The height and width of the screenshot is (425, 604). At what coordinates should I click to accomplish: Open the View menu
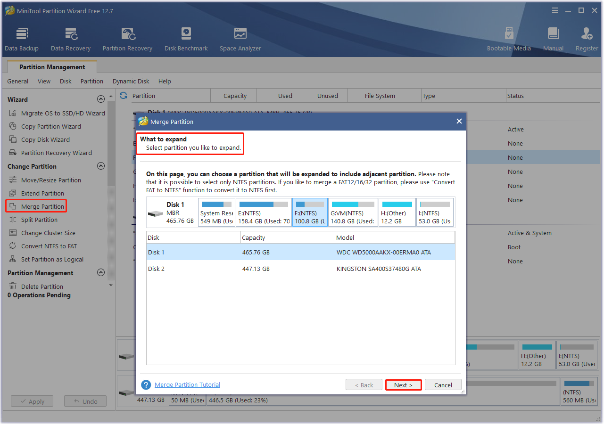(x=44, y=81)
